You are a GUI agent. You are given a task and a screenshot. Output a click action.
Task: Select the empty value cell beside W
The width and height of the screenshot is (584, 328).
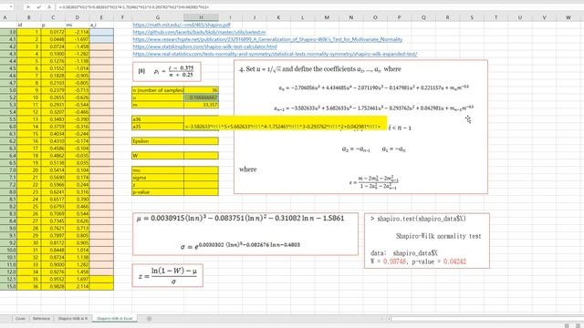(201, 156)
